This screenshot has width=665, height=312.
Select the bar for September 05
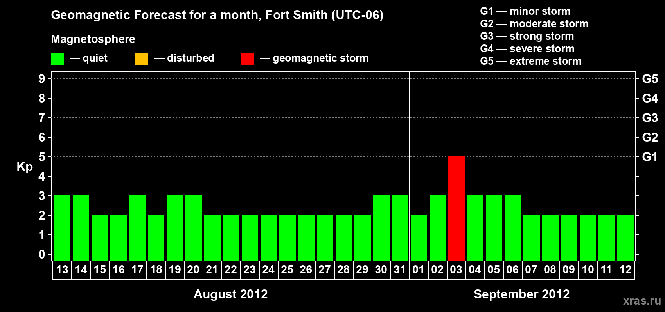click(x=494, y=228)
